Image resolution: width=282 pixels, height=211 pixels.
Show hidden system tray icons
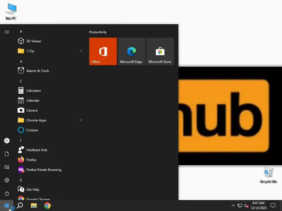pyautogui.click(x=233, y=206)
